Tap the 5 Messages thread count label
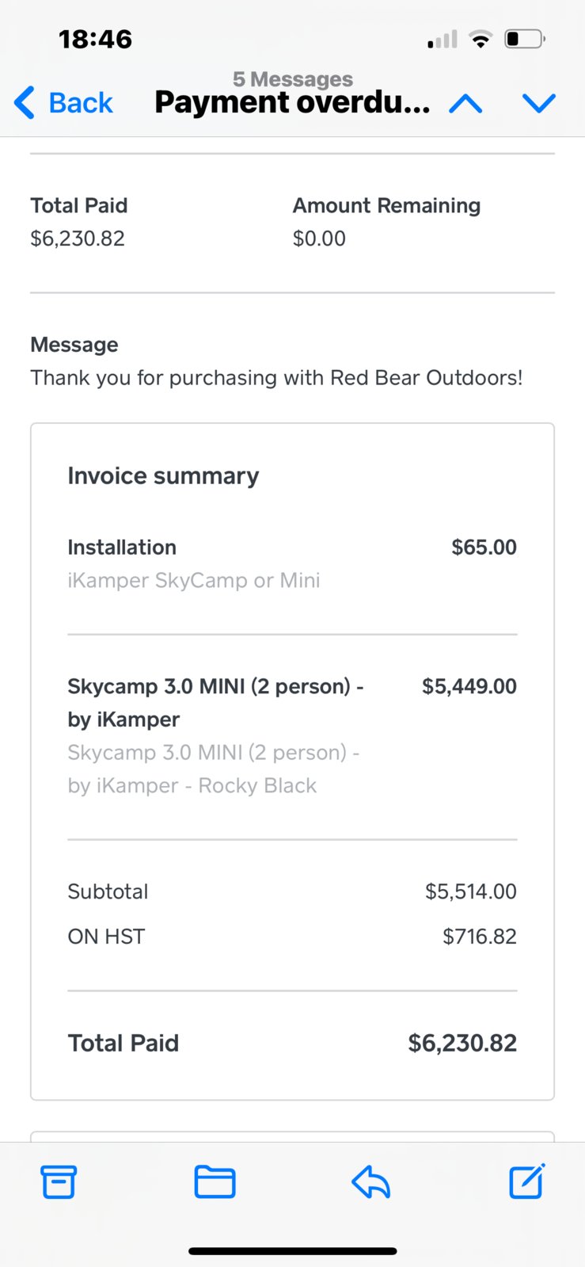585x1267 pixels. point(293,78)
